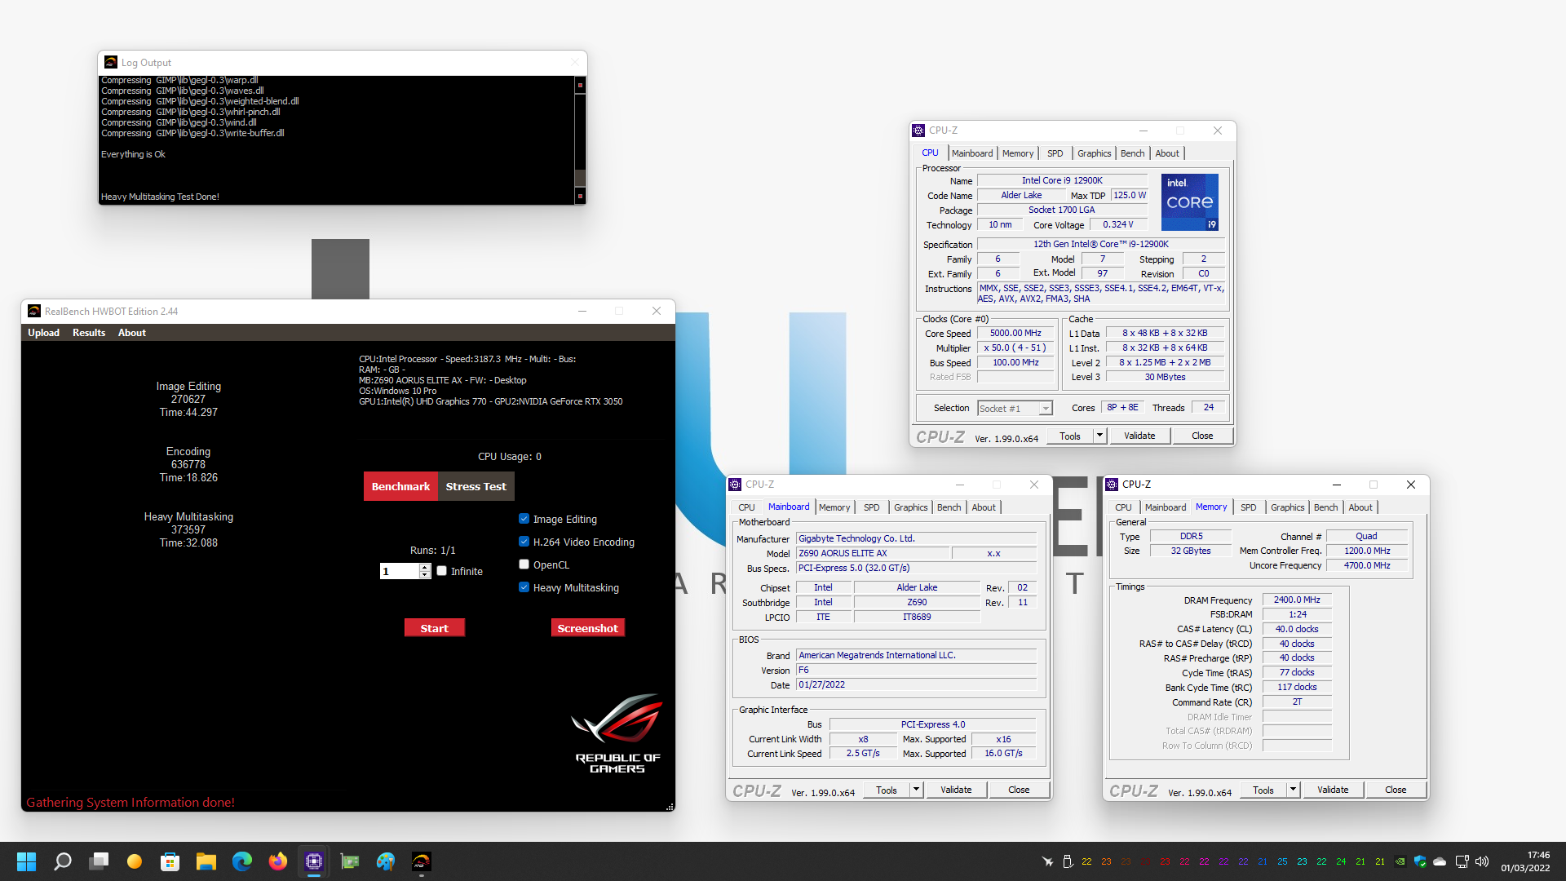The width and height of the screenshot is (1566, 881).
Task: Click the Log Output window title icon
Action: pyautogui.click(x=111, y=62)
